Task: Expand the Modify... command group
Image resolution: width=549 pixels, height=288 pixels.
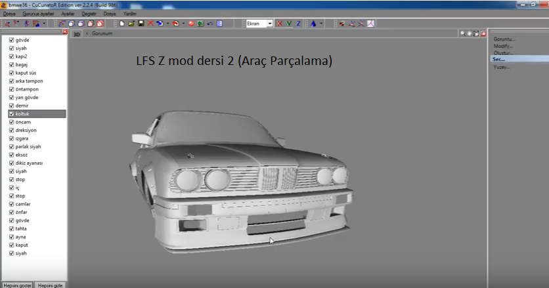Action: tap(503, 46)
